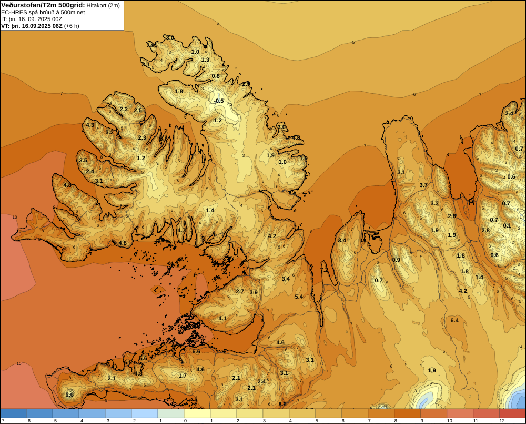Viewport: 526px width, 424px height.
Task: Click the '3.5' temperature value
Action: [83, 160]
